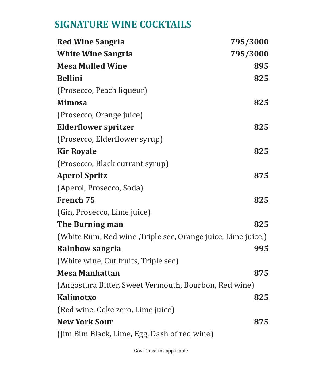The image size is (322, 368).
Task: Click the Elderflower spritzer title
Action: pos(96,127)
